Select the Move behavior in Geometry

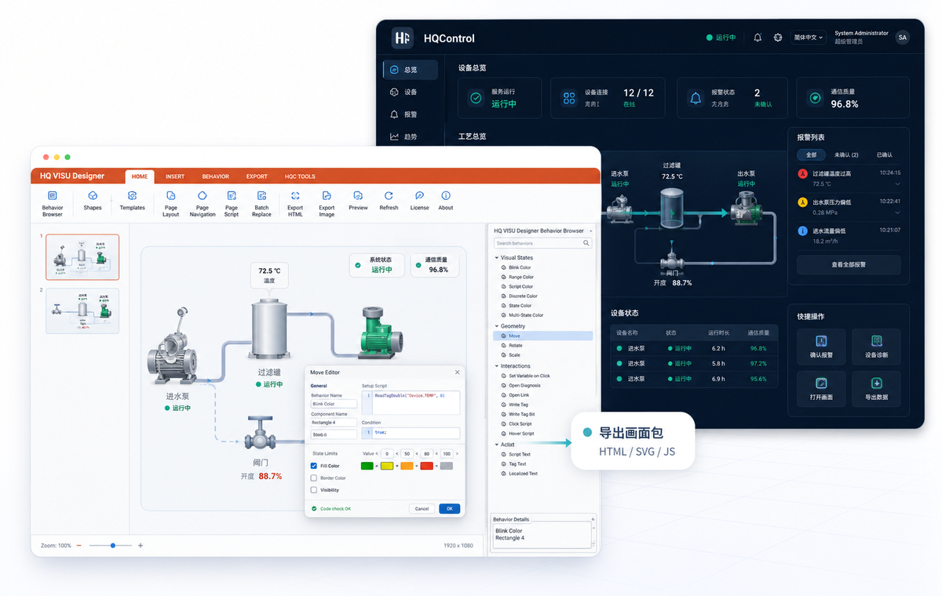point(542,336)
